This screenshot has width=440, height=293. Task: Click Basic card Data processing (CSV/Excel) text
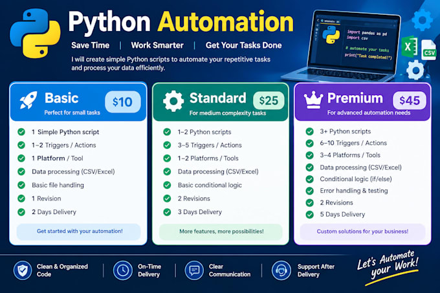coord(73,171)
